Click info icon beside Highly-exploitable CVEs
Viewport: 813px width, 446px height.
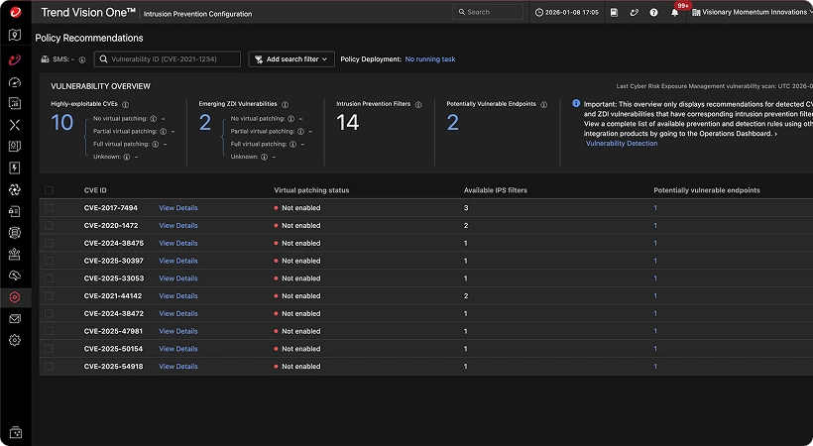125,104
